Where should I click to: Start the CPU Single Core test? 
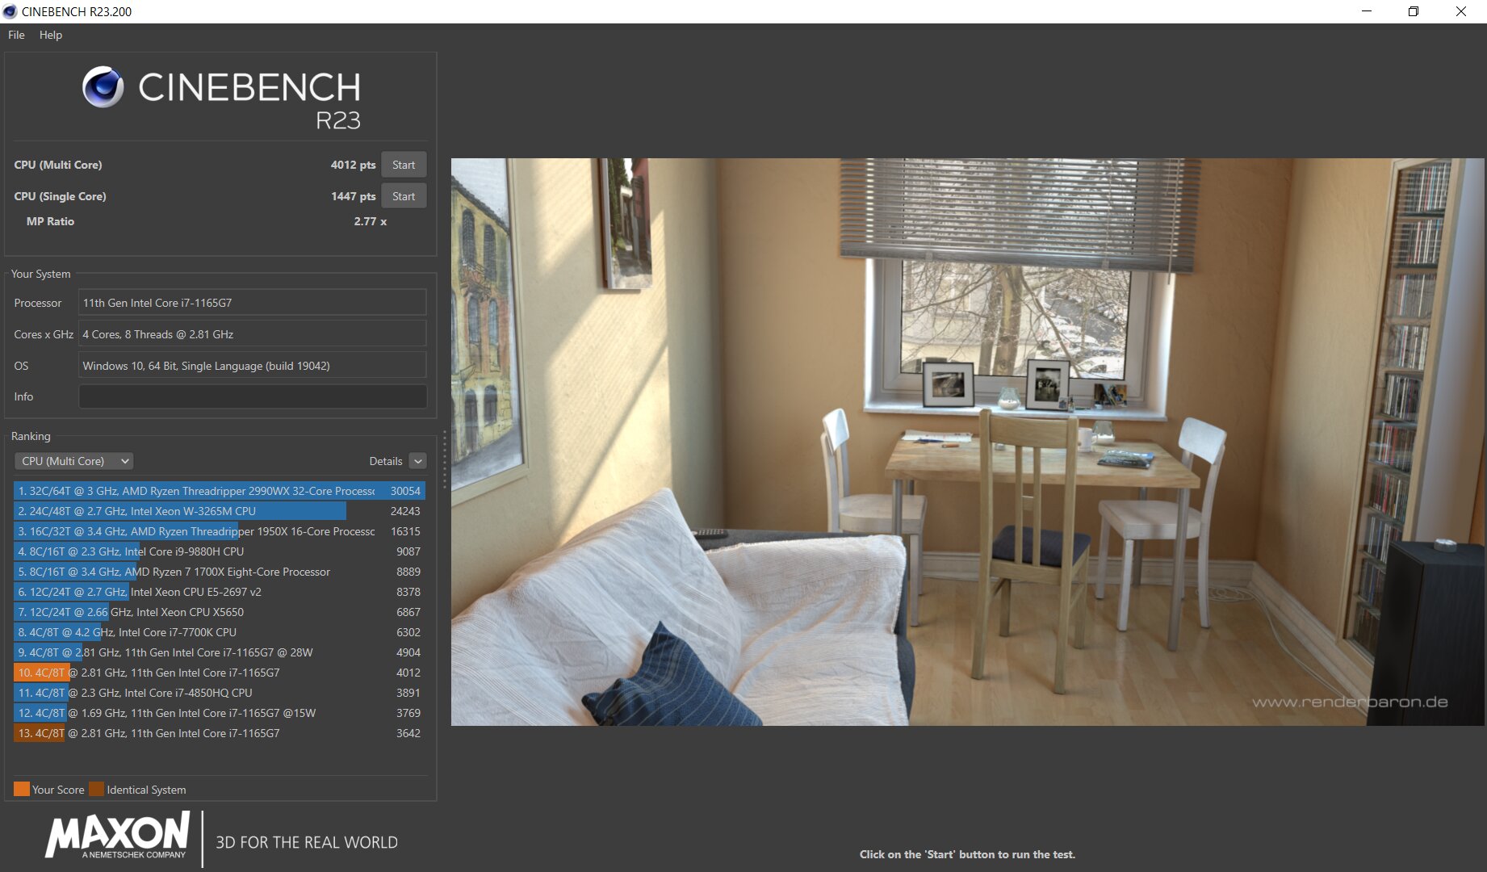[404, 196]
